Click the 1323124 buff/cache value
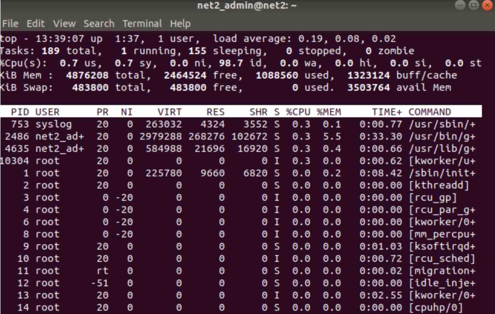This screenshot has height=314, width=495. [x=368, y=75]
